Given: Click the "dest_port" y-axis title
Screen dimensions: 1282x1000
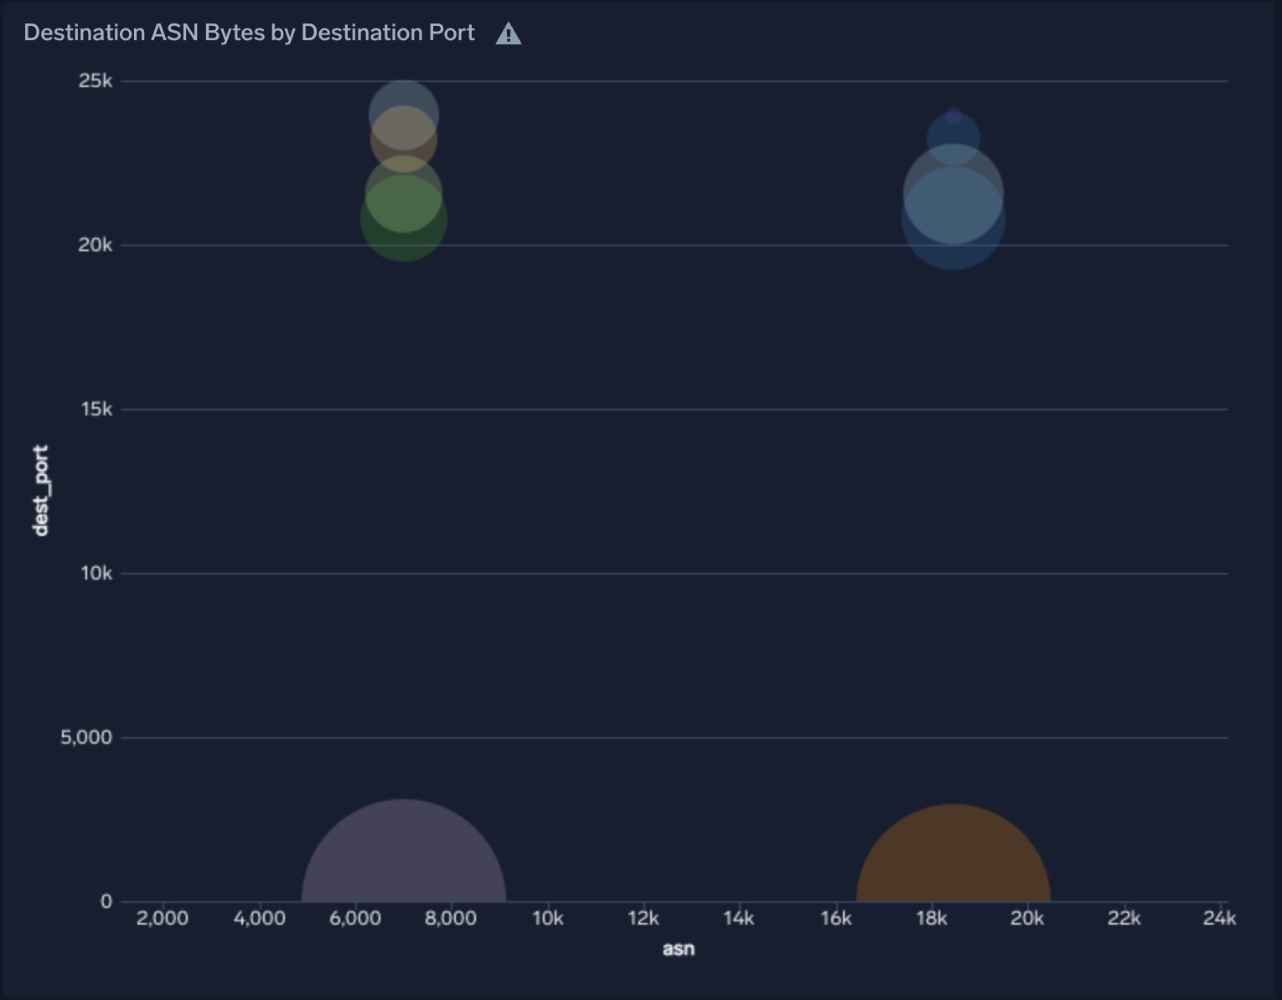Looking at the screenshot, I should pyautogui.click(x=40, y=490).
